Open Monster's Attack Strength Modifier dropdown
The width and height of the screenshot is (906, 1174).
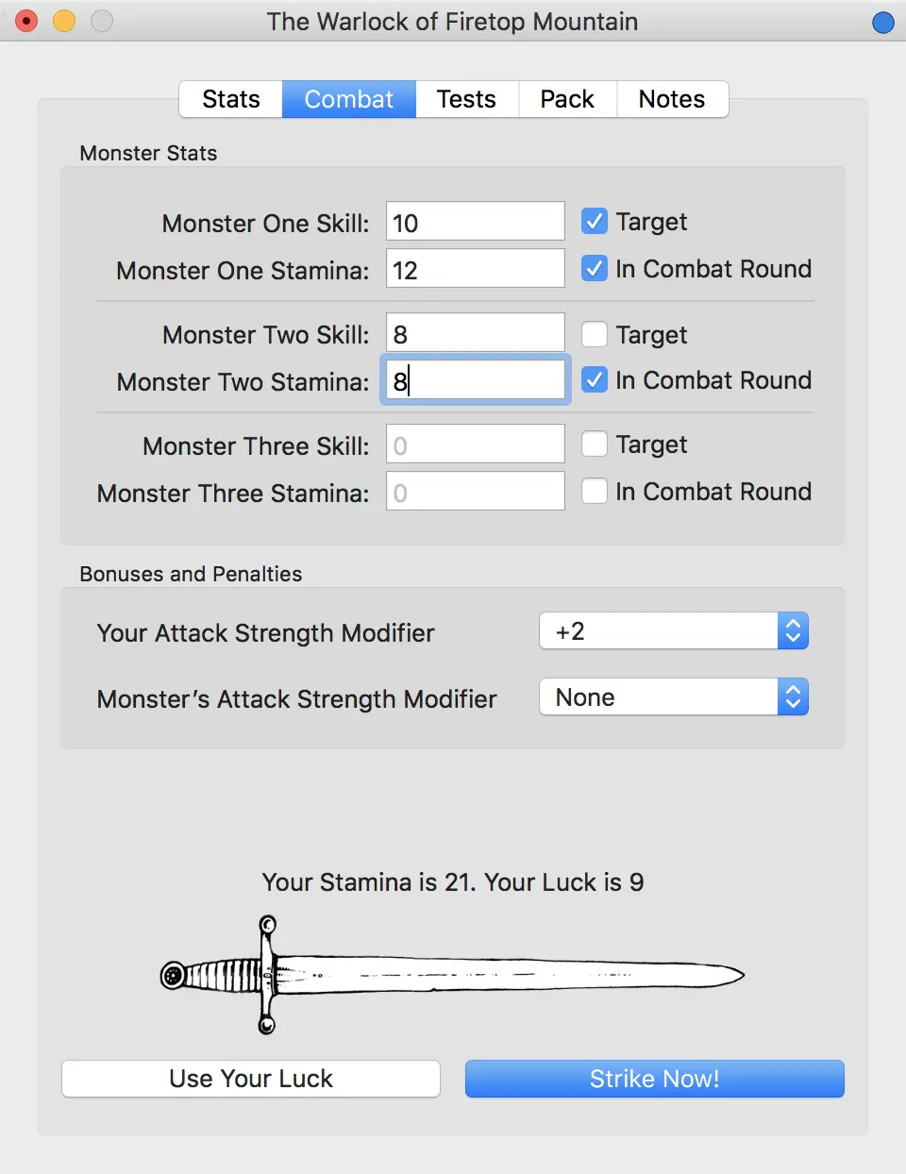[x=674, y=696]
